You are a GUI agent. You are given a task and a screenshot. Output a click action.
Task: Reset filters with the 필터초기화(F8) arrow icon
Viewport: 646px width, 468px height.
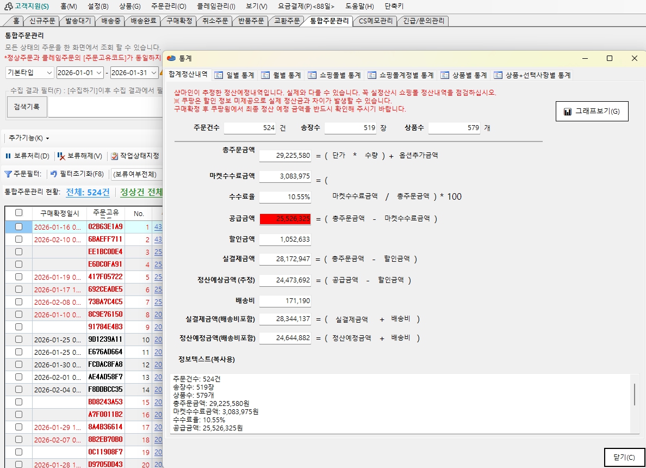(x=53, y=174)
